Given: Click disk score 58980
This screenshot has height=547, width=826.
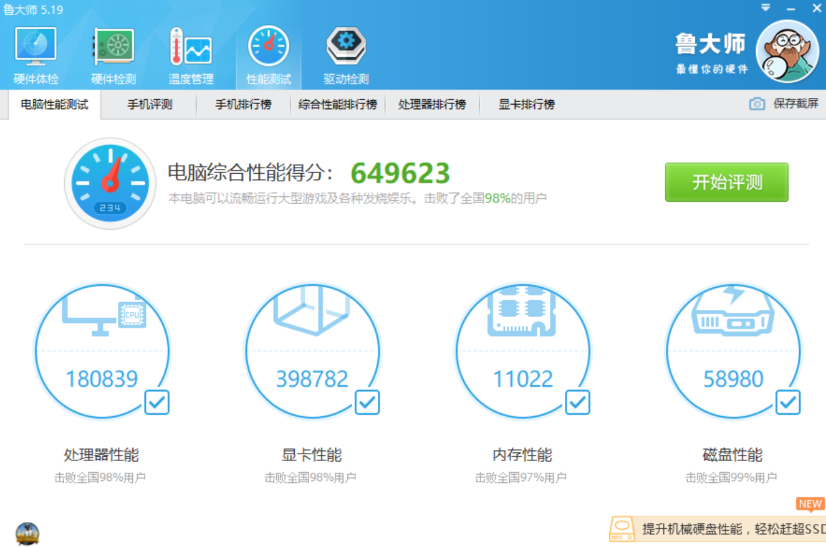Looking at the screenshot, I should tap(733, 379).
